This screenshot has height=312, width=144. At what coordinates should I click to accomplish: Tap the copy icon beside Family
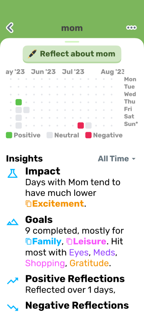click(x=28, y=242)
